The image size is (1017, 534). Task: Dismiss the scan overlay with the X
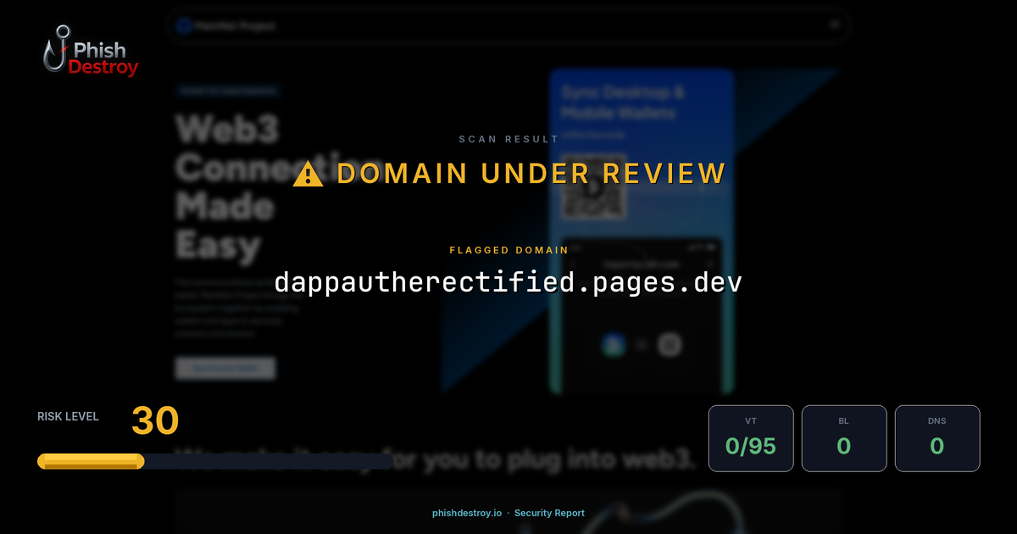[x=835, y=23]
